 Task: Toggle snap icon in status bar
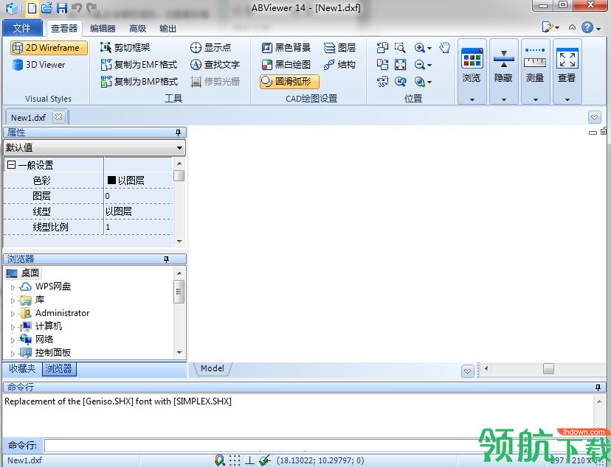[220, 460]
